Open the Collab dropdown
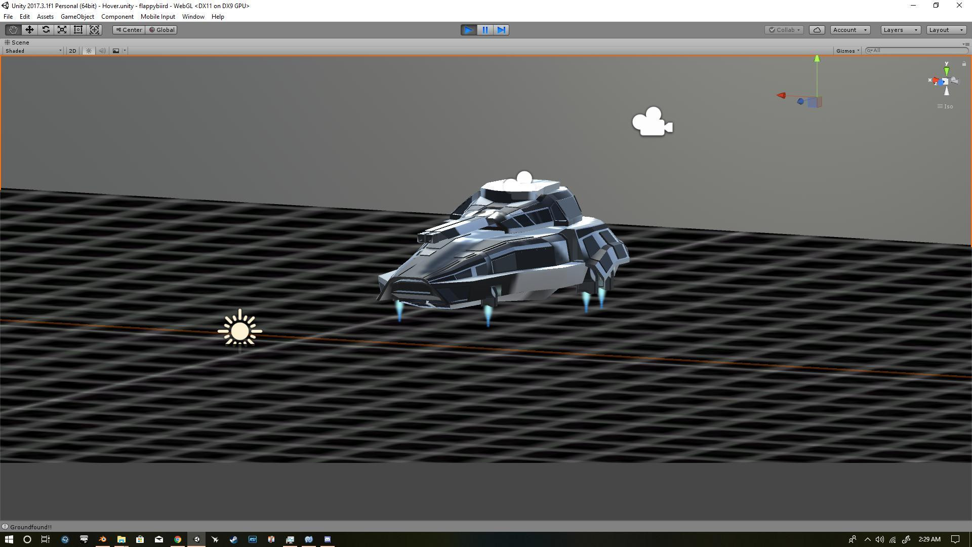 pyautogui.click(x=784, y=30)
